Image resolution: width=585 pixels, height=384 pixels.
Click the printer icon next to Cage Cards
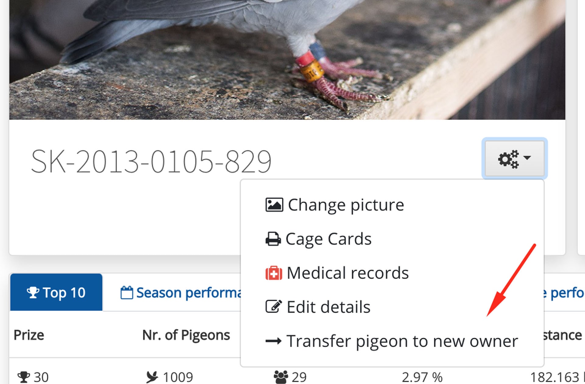tap(273, 239)
